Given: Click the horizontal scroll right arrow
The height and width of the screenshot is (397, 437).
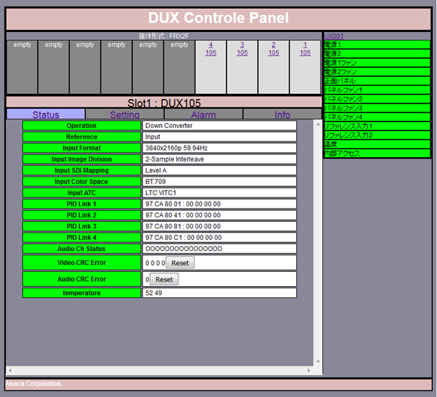Looking at the screenshot, I should (x=309, y=370).
